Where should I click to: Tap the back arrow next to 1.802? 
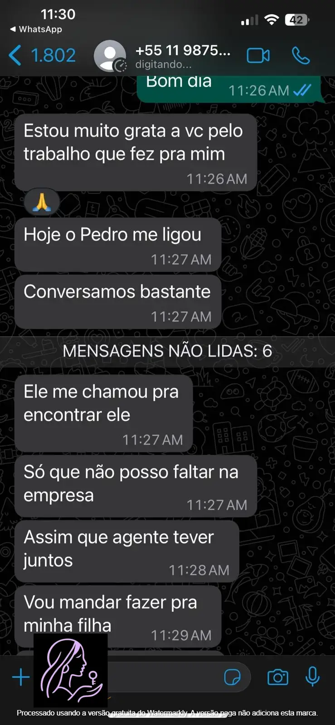tap(15, 55)
